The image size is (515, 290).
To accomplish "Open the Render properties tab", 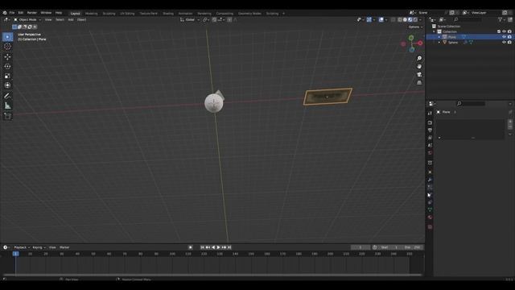I will click(430, 122).
